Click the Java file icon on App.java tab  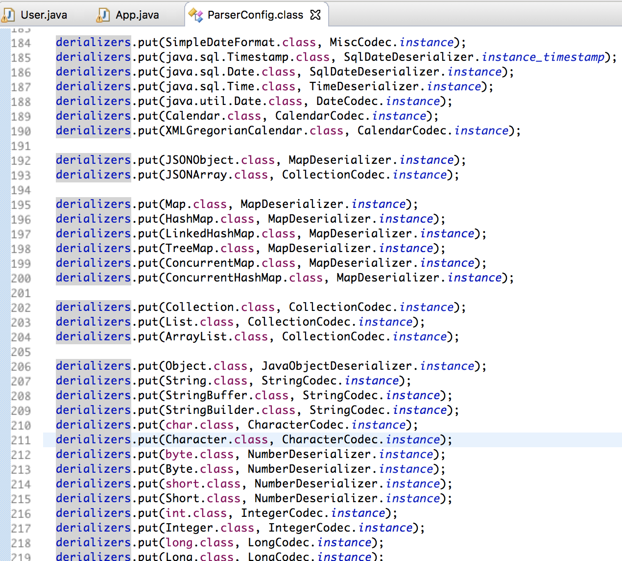103,15
